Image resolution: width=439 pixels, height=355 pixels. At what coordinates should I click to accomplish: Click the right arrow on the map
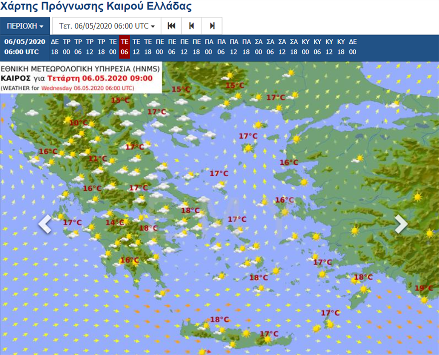click(401, 224)
